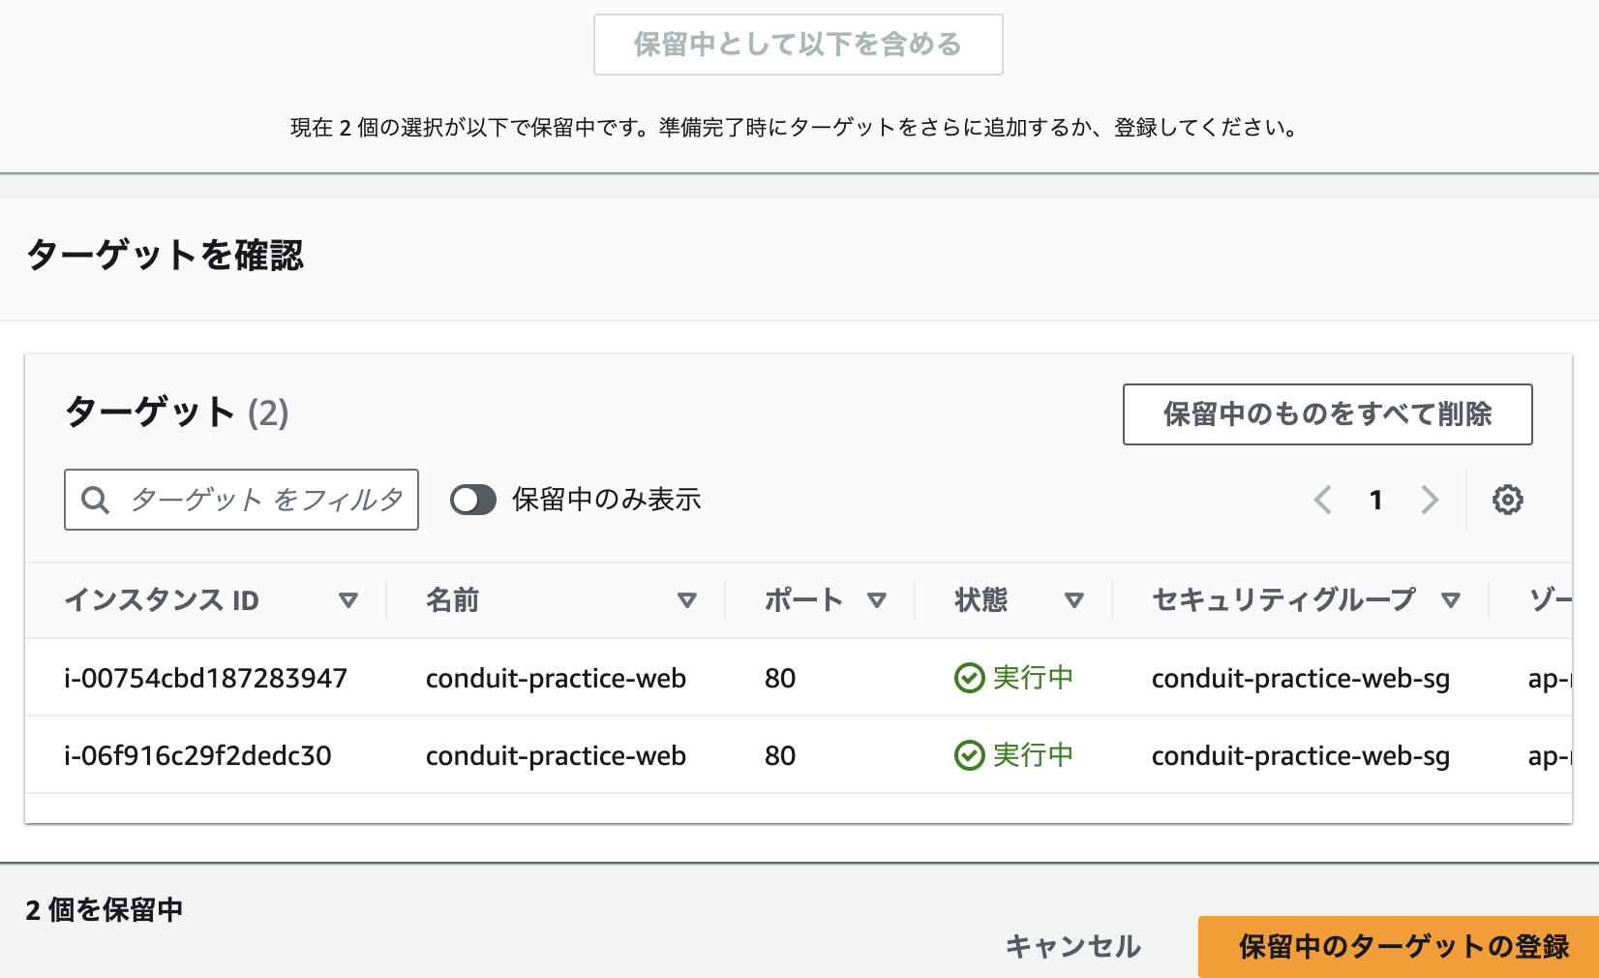1599x978 pixels.
Task: Click the next page chevron icon
Action: [x=1431, y=500]
